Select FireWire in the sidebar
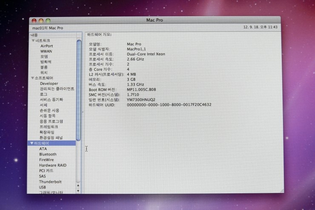 (46, 160)
